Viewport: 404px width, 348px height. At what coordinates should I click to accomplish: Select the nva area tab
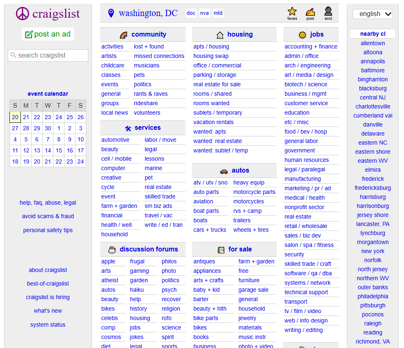pos(204,13)
